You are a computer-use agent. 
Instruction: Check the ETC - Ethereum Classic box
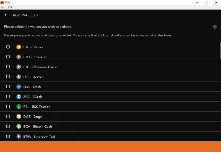pos(8,67)
